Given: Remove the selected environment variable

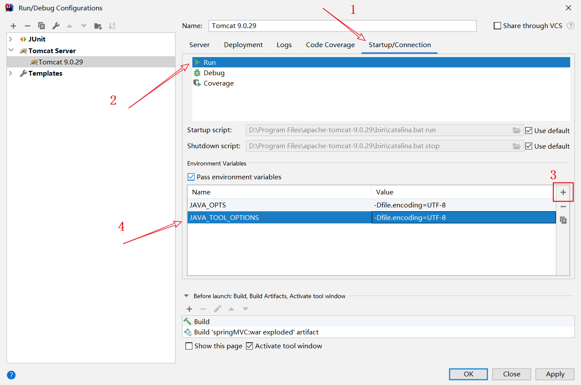Looking at the screenshot, I should coord(563,207).
